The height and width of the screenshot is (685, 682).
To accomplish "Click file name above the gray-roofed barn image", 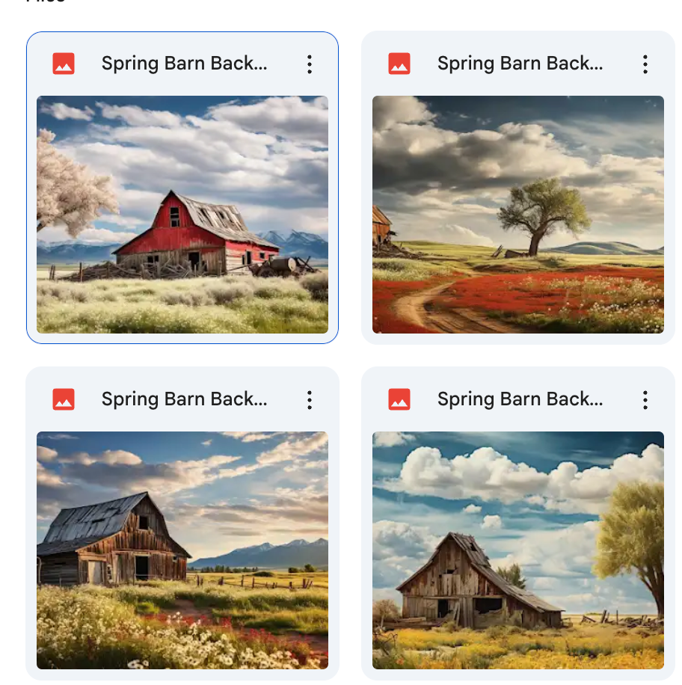I will (185, 399).
